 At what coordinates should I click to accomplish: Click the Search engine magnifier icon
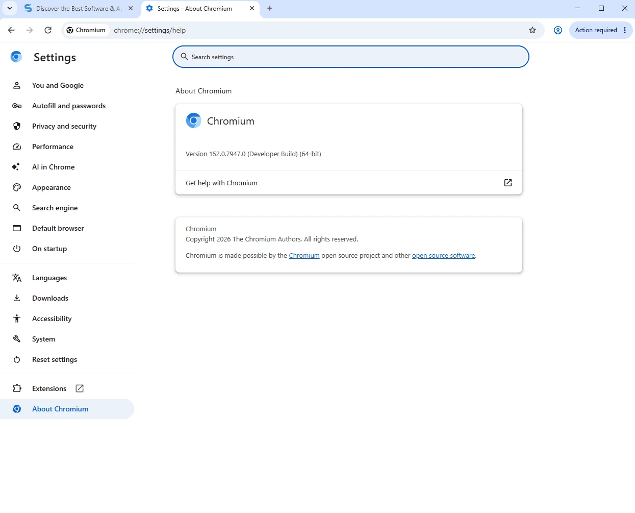[x=17, y=208]
